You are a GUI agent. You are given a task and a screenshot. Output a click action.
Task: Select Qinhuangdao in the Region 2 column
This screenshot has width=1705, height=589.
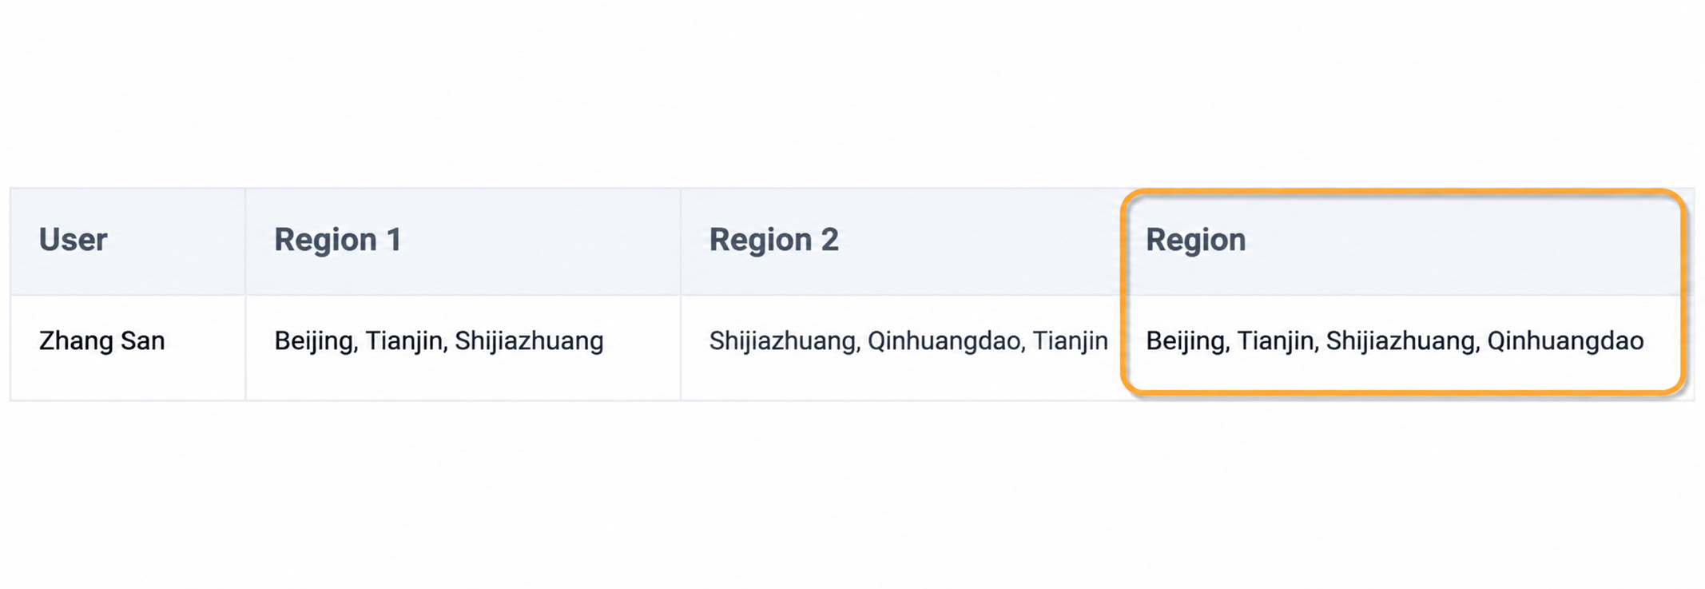tap(944, 341)
